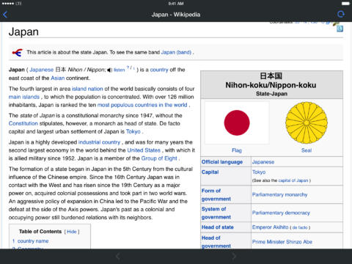Open the Imperial Seal chrysanthemum image
352x264 pixels.
coord(307,122)
